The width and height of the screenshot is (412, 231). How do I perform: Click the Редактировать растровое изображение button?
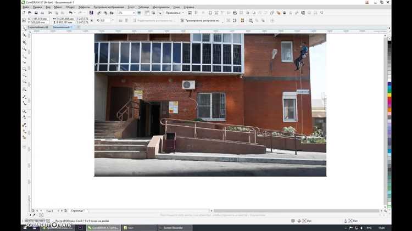[x=153, y=20]
